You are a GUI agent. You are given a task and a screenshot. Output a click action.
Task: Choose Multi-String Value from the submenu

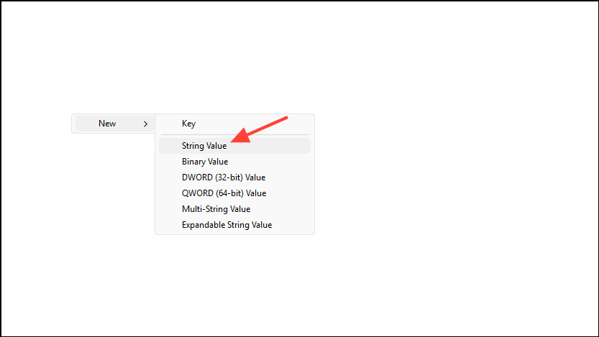(x=216, y=209)
